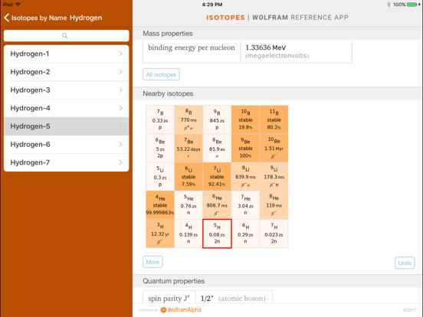This screenshot has width=423, height=317.
Task: Tap the chevron beside Hydrogen-3
Action: [x=120, y=90]
